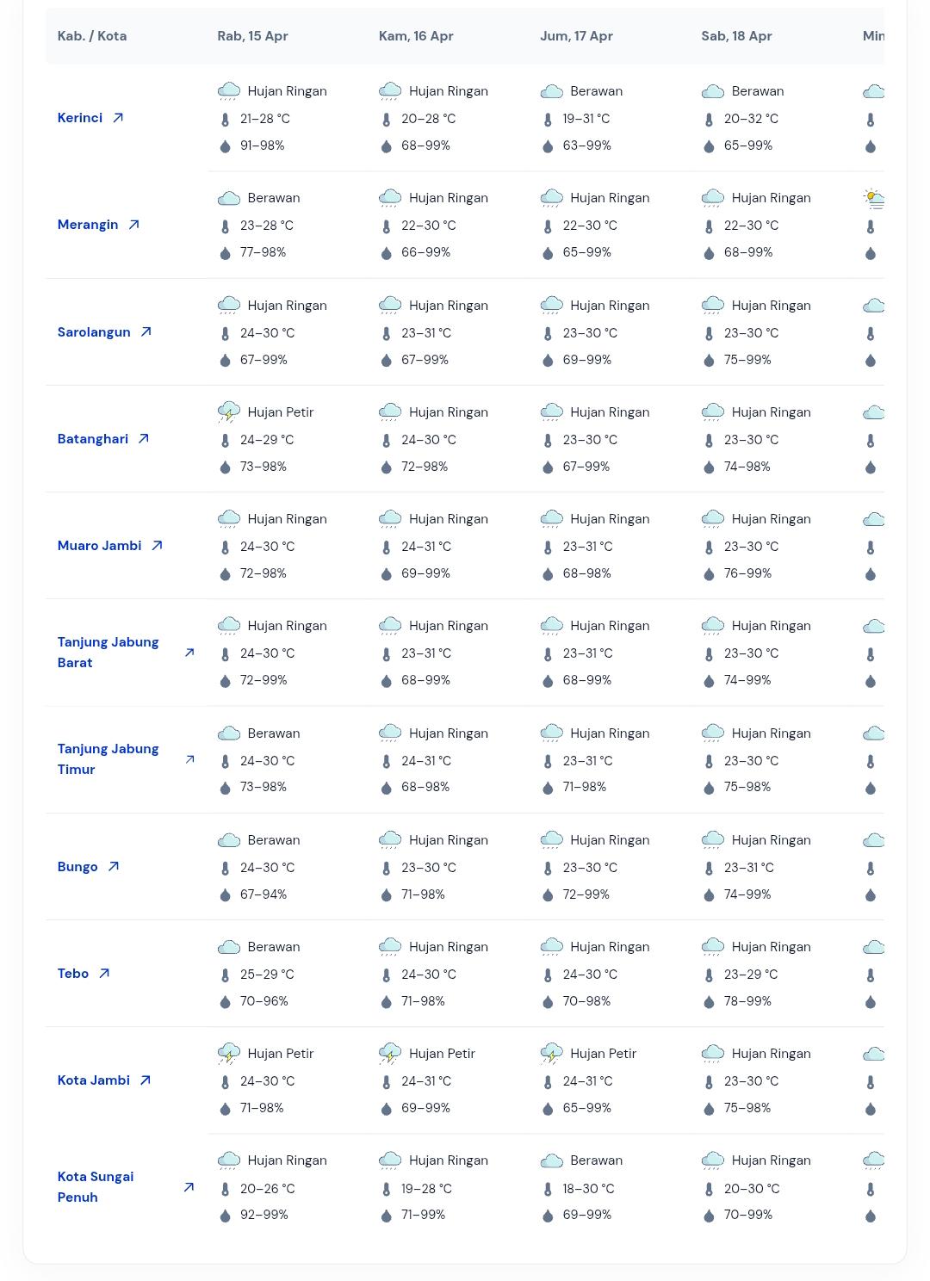Image resolution: width=930 pixels, height=1281 pixels.
Task: Open the Kota Jambi city link
Action: point(94,1080)
